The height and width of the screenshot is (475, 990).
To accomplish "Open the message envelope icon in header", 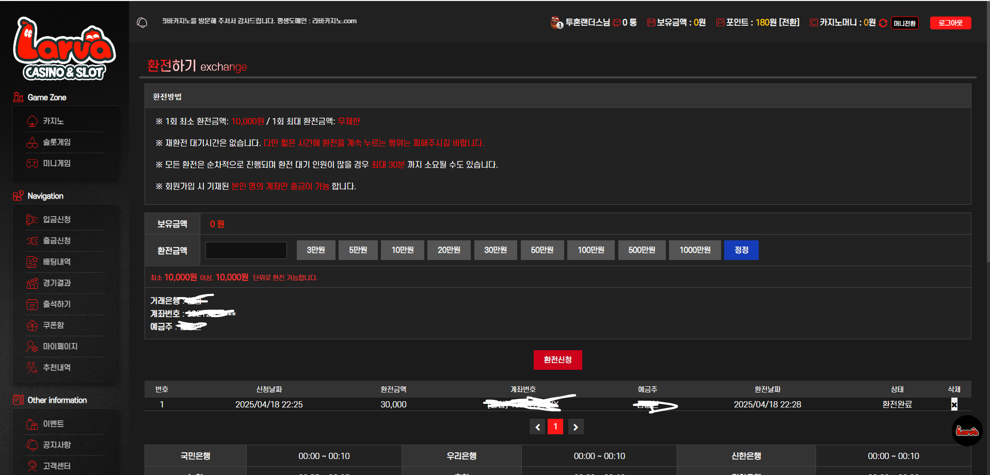I will coord(616,23).
